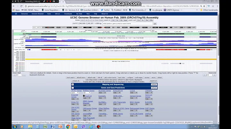
Task: Open Word from the taskbar
Action: (x=53, y=127)
